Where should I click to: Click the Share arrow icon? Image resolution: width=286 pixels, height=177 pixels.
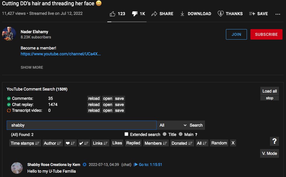[154, 14]
